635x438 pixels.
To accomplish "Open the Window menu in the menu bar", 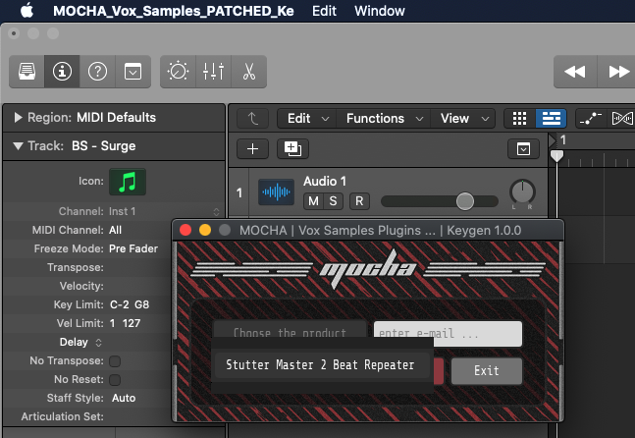I will click(x=380, y=11).
